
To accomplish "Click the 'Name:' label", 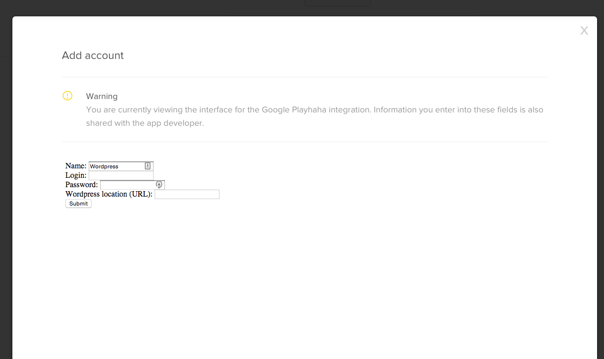I will pos(76,166).
